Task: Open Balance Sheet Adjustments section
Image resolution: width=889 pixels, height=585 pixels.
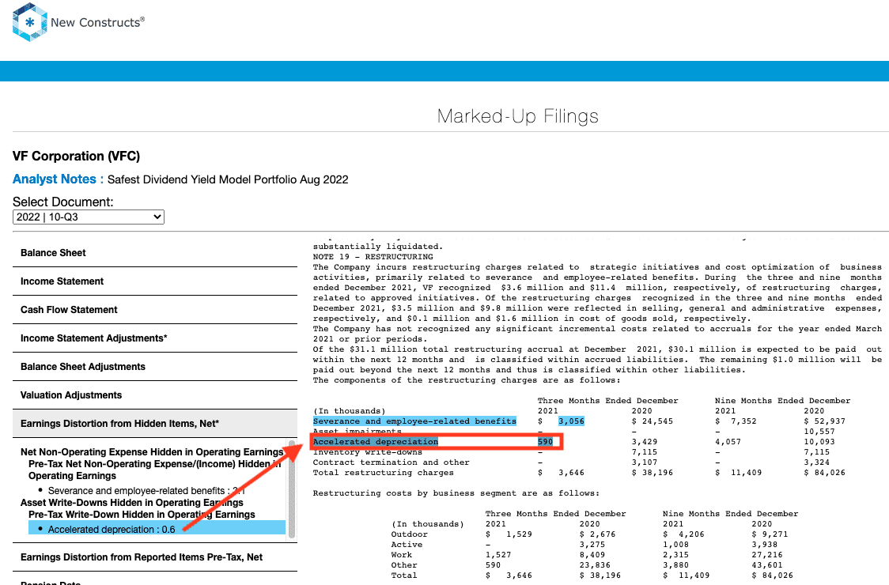Action: (x=155, y=367)
